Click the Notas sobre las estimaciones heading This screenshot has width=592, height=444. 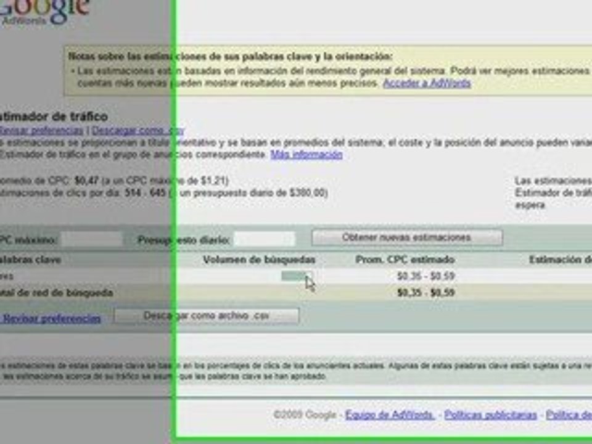click(231, 57)
